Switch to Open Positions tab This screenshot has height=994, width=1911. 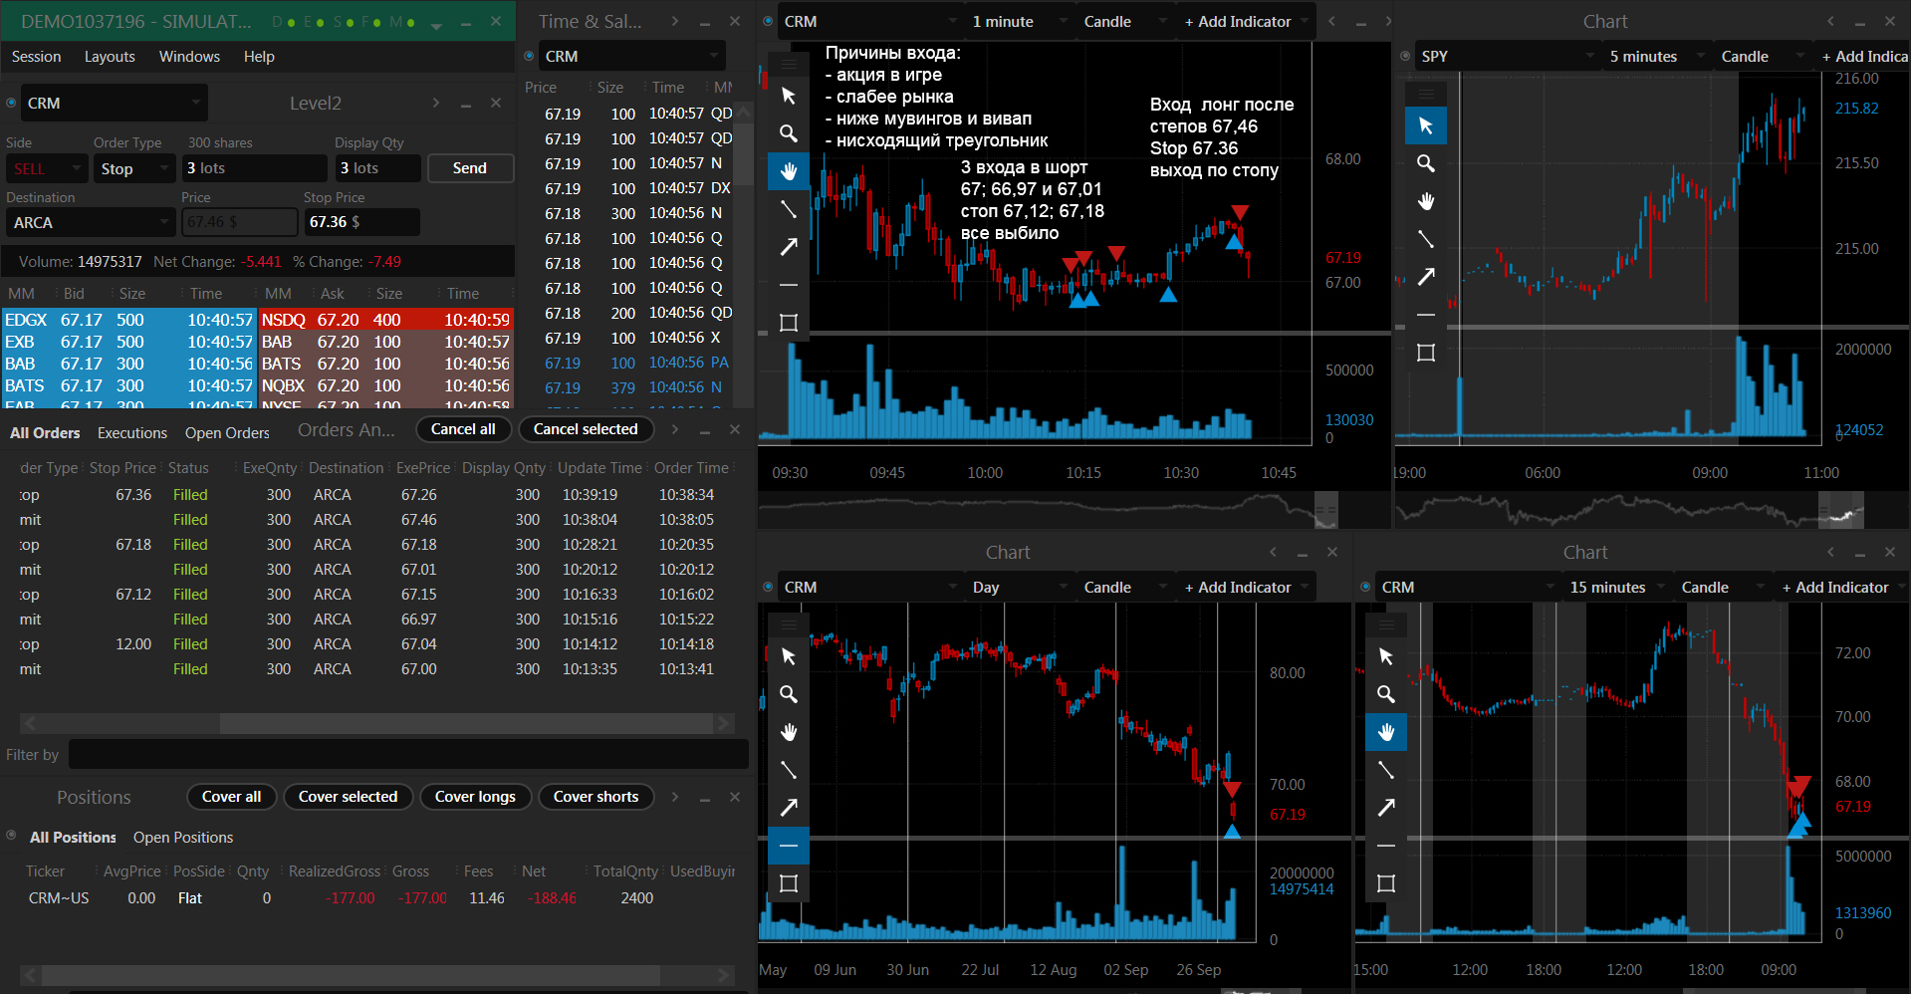click(183, 838)
